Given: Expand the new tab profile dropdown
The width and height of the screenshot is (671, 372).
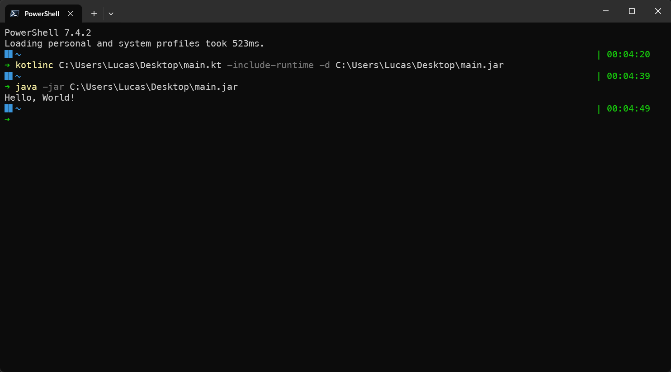Looking at the screenshot, I should coord(111,14).
